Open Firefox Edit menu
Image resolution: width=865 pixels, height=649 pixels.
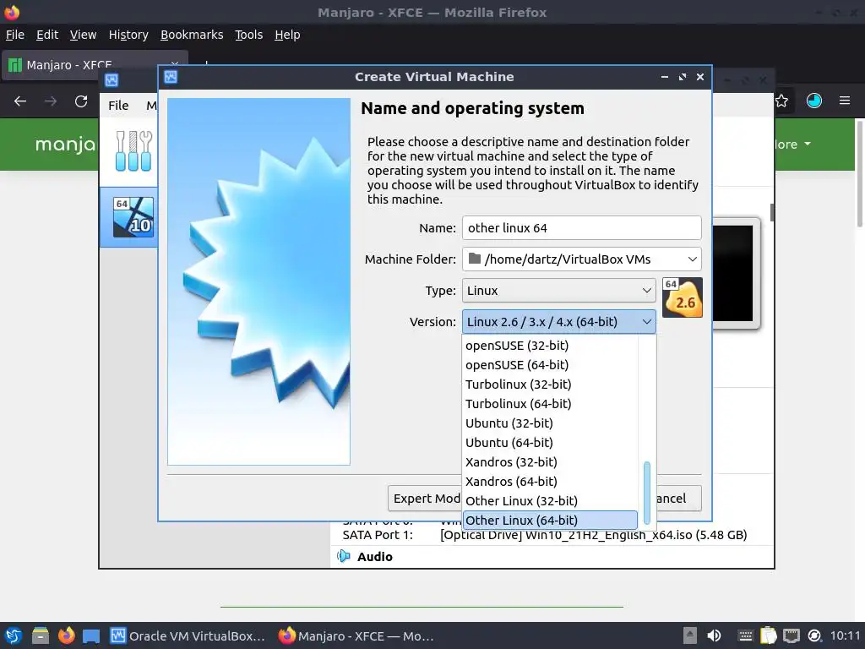pos(47,35)
